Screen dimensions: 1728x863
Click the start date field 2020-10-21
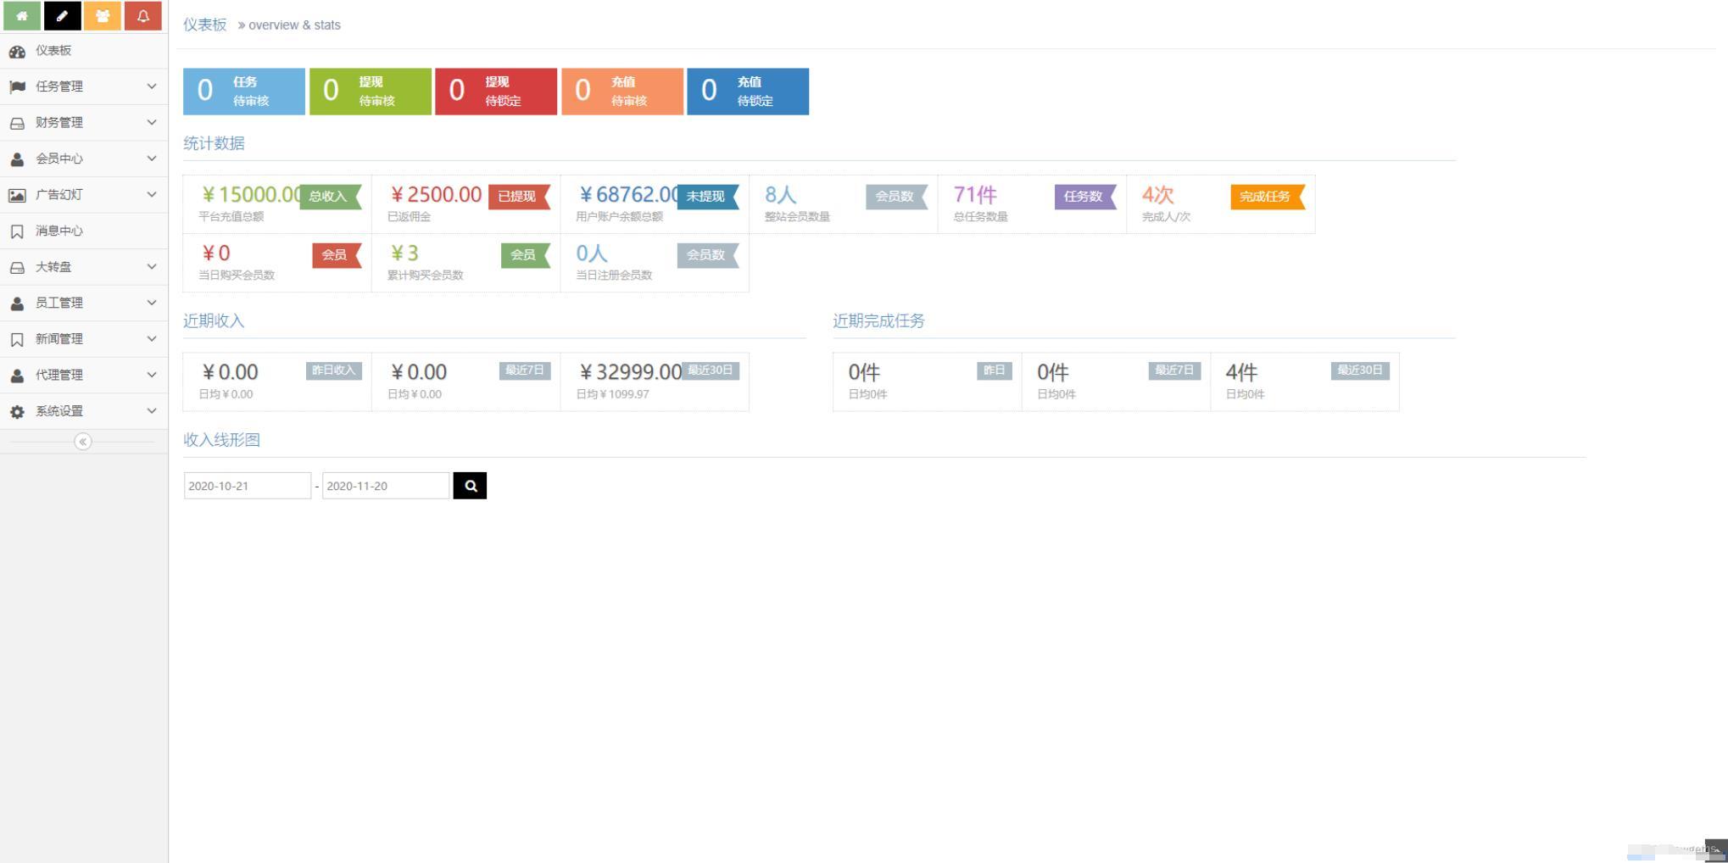coord(248,486)
